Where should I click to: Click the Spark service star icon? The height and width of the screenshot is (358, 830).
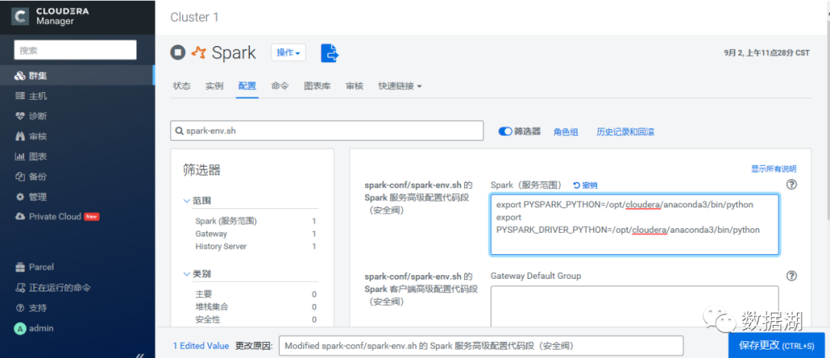pyautogui.click(x=198, y=52)
